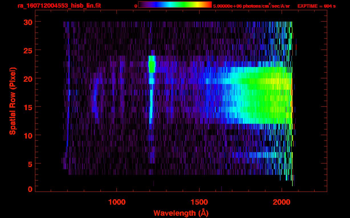Click the Spatial Row (Pixel) axis label
Image resolution: width=350 pixels, height=218 pixels.
coord(12,101)
